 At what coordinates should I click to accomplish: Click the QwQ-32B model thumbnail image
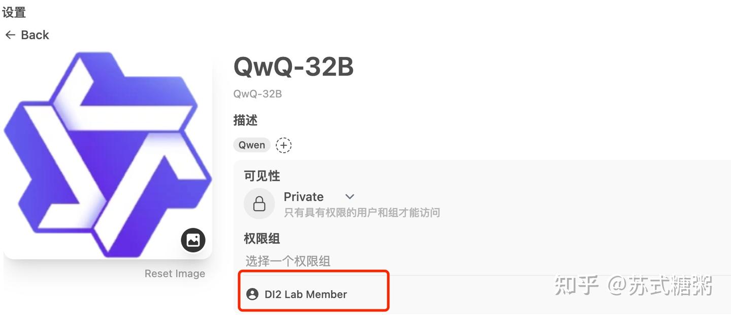108,153
